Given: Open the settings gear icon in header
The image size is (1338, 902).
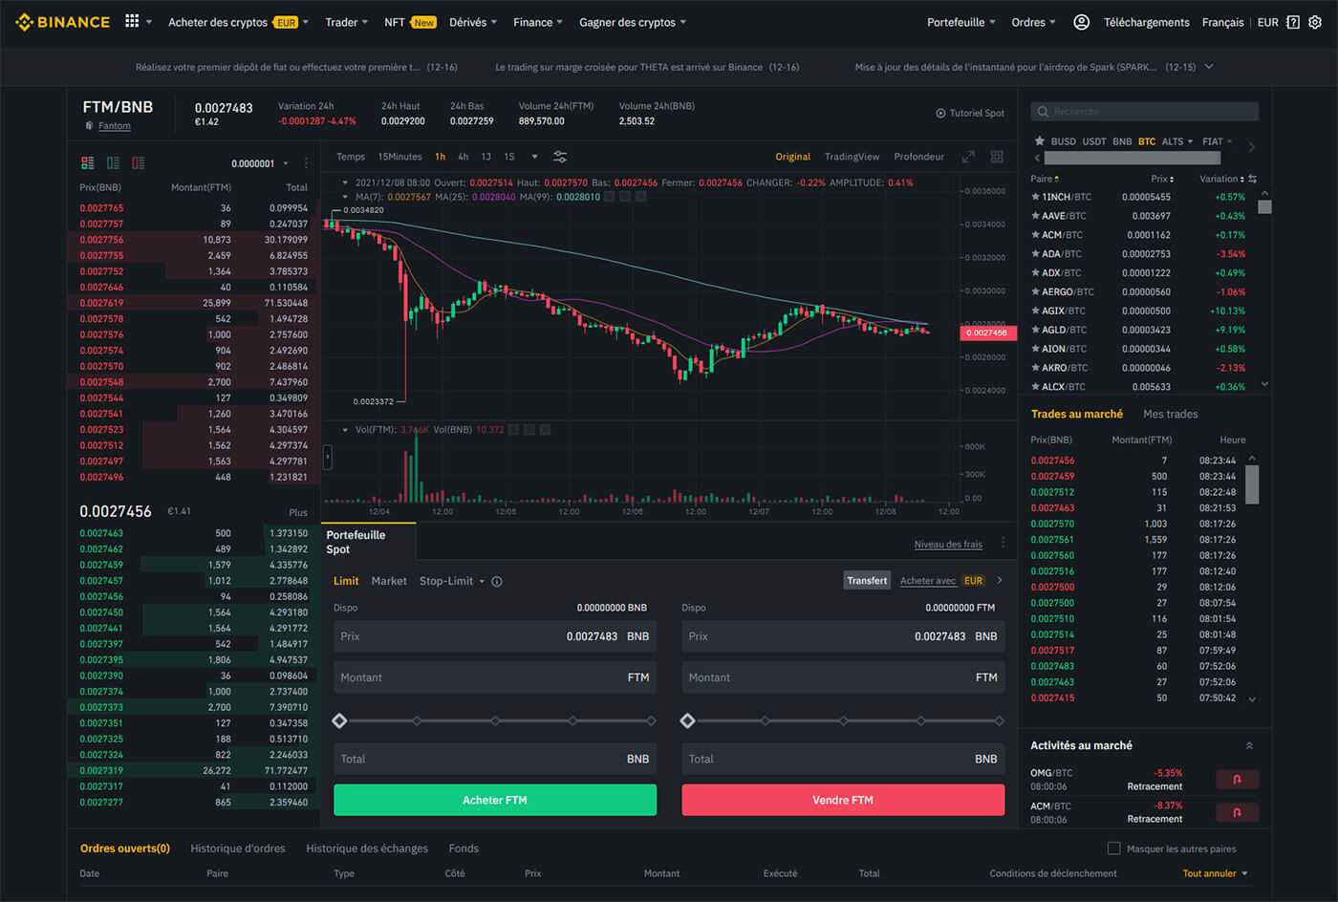Looking at the screenshot, I should click(x=1315, y=22).
